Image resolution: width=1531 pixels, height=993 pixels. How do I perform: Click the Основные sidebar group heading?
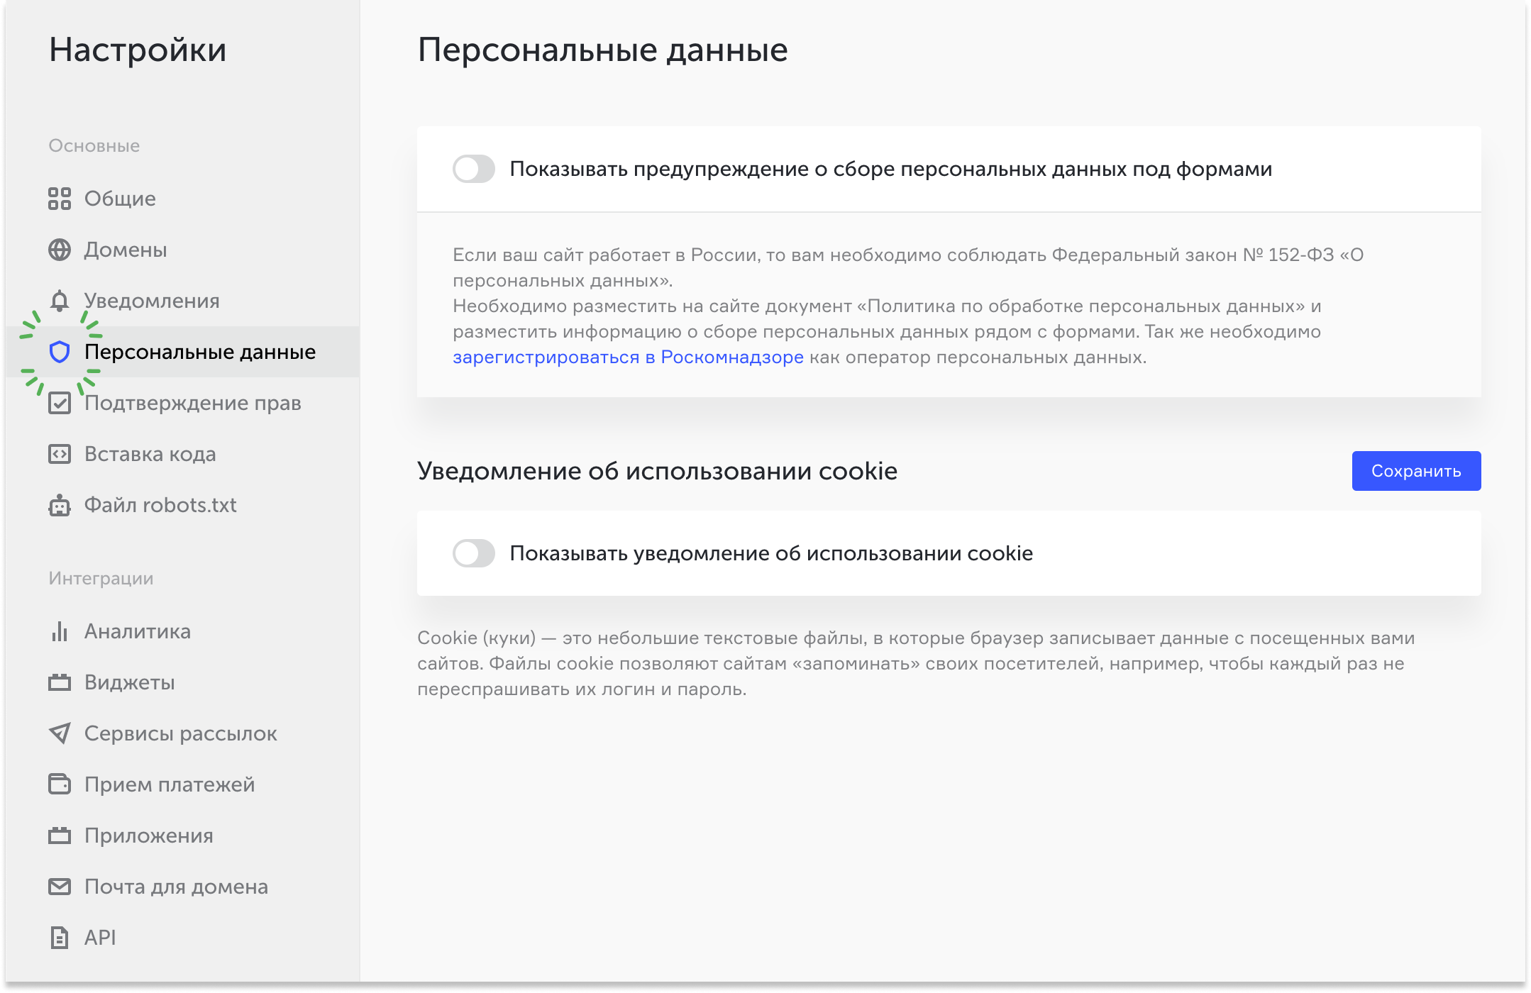click(x=94, y=145)
